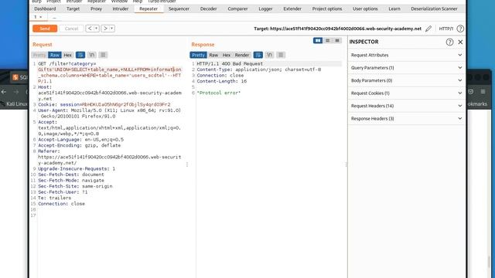Switch request view to Hex

click(x=67, y=55)
